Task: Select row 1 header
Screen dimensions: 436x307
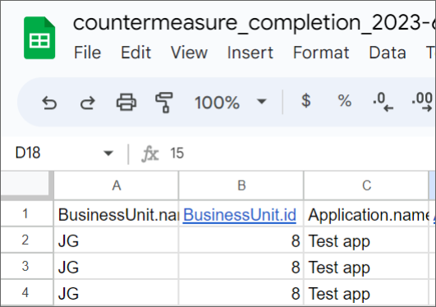Action: (27, 214)
